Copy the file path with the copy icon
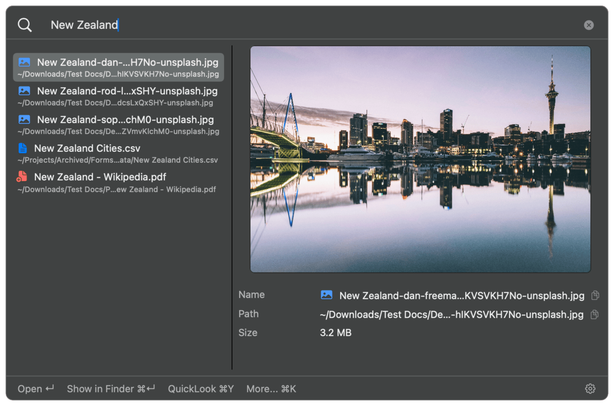 click(594, 314)
